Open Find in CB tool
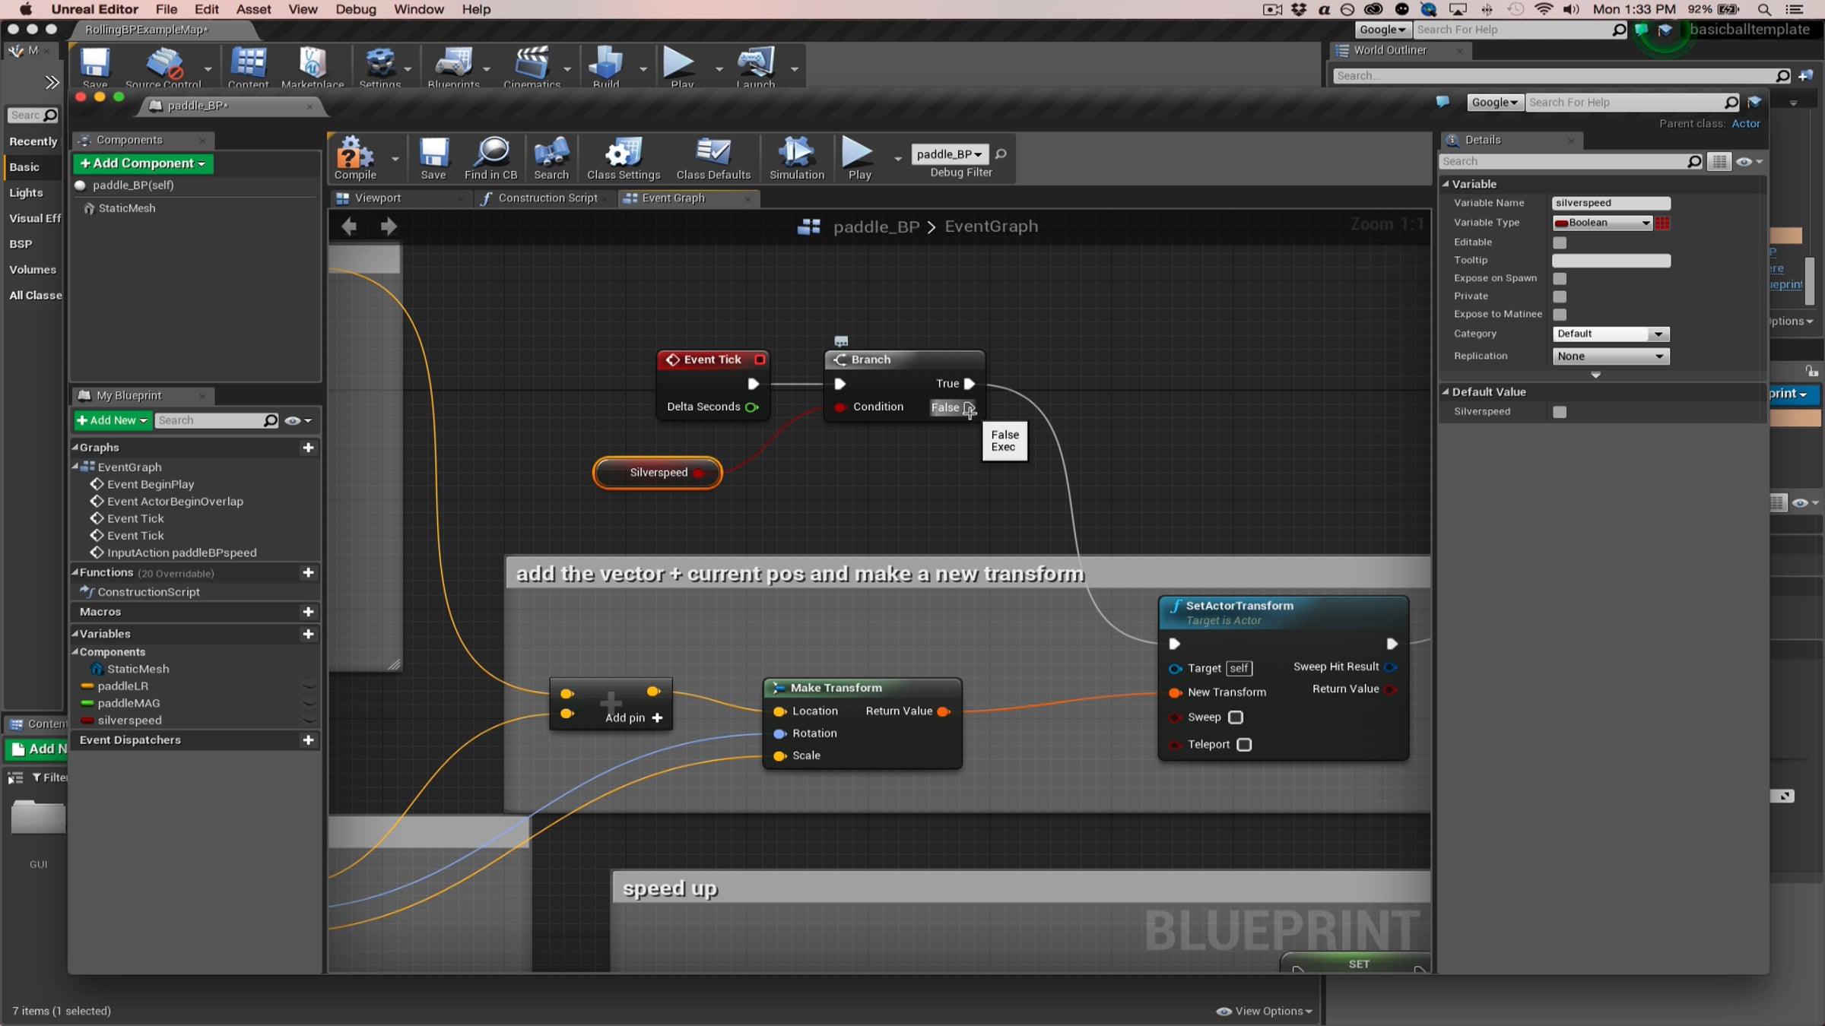The image size is (1825, 1026). [x=491, y=154]
